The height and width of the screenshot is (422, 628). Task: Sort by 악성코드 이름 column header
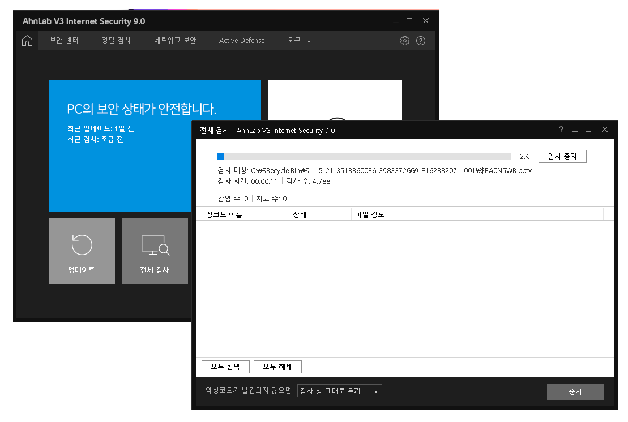click(242, 214)
